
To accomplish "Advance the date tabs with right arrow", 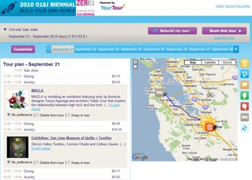I will point(236,49).
